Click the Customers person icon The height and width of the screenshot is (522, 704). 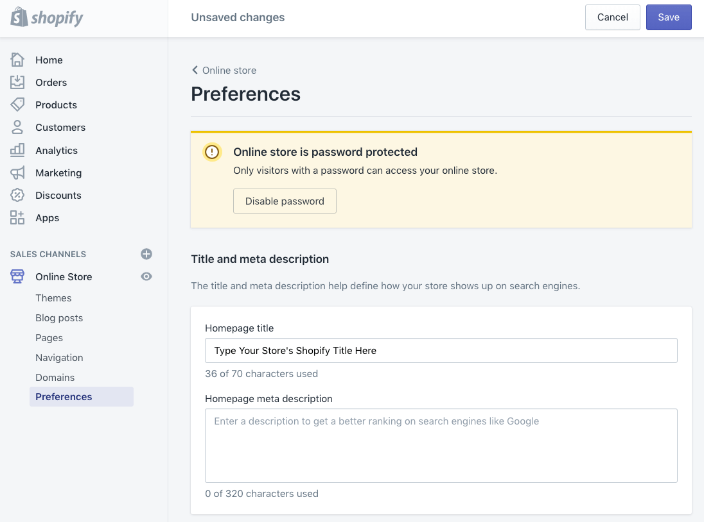17,127
